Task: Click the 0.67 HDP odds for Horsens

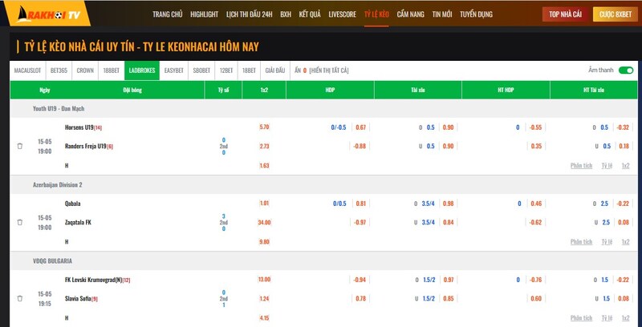Action: (360, 127)
